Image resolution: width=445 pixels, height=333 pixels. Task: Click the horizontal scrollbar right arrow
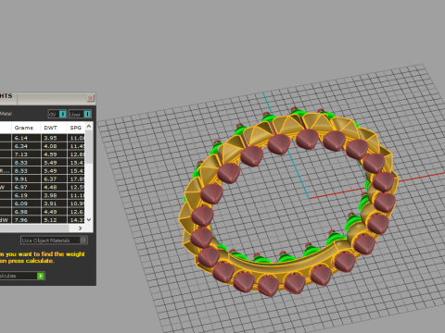pos(81,228)
